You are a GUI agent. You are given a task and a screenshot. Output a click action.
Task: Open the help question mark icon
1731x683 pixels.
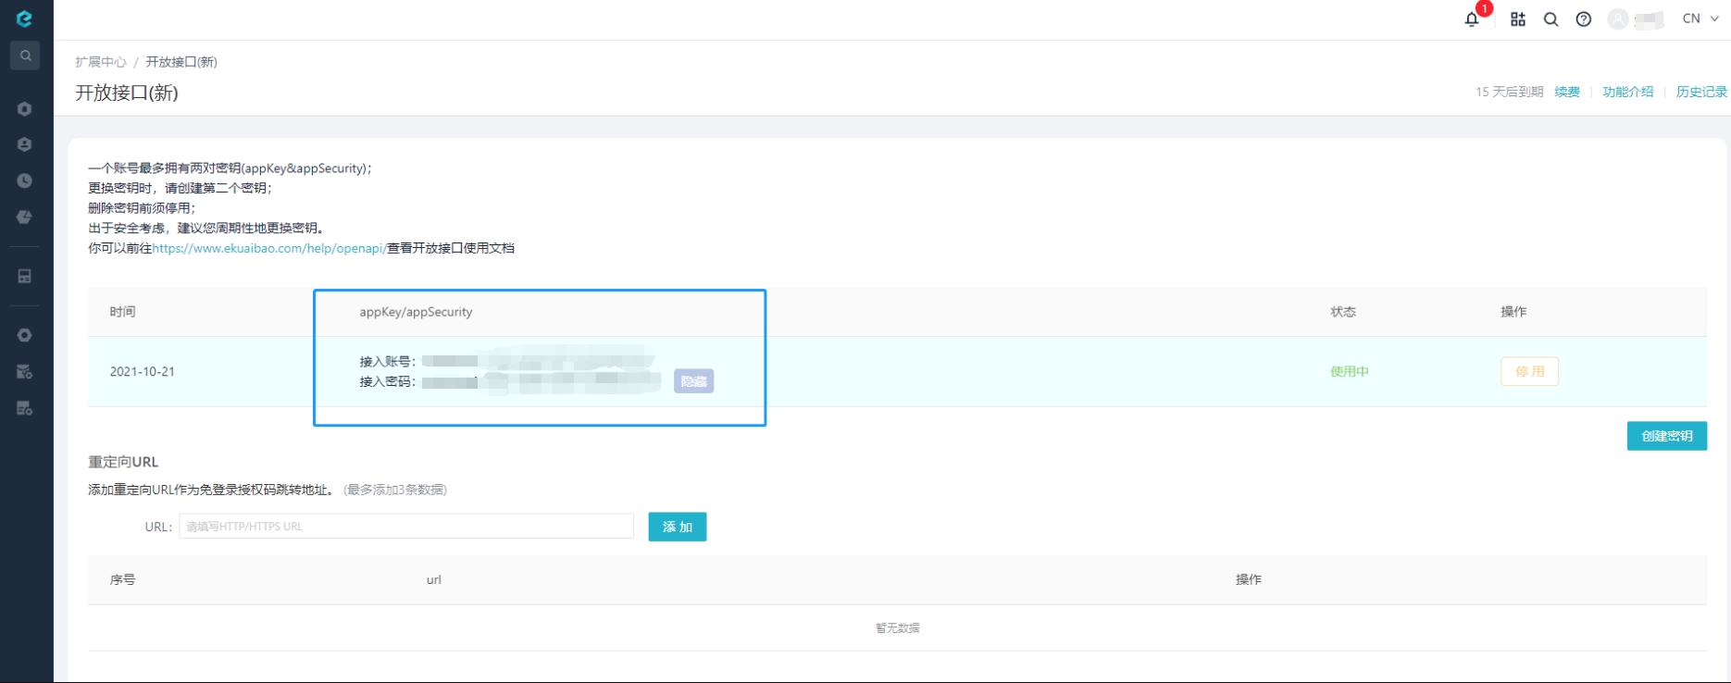pos(1584,19)
